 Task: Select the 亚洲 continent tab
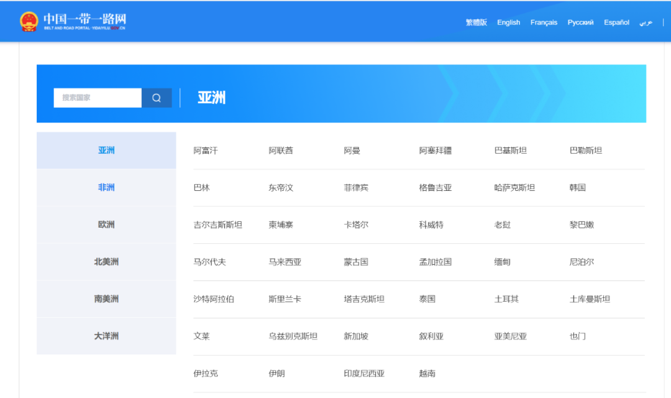[x=106, y=150]
